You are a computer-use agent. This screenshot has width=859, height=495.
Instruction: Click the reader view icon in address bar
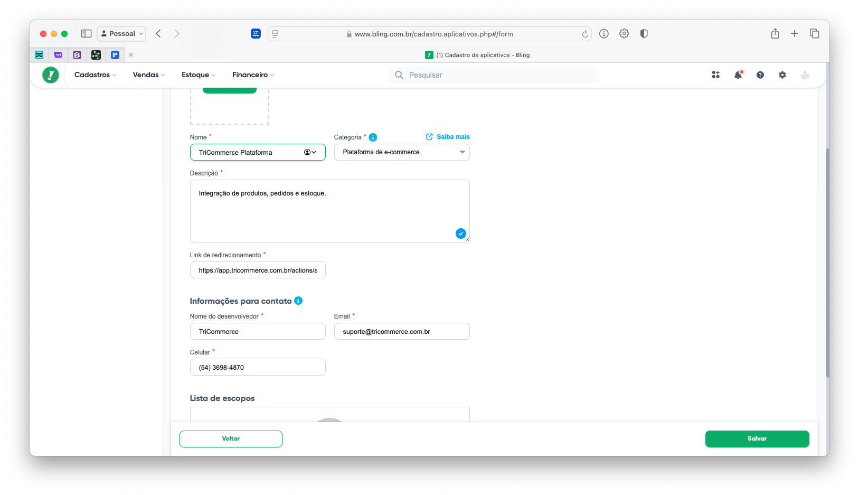pos(275,34)
